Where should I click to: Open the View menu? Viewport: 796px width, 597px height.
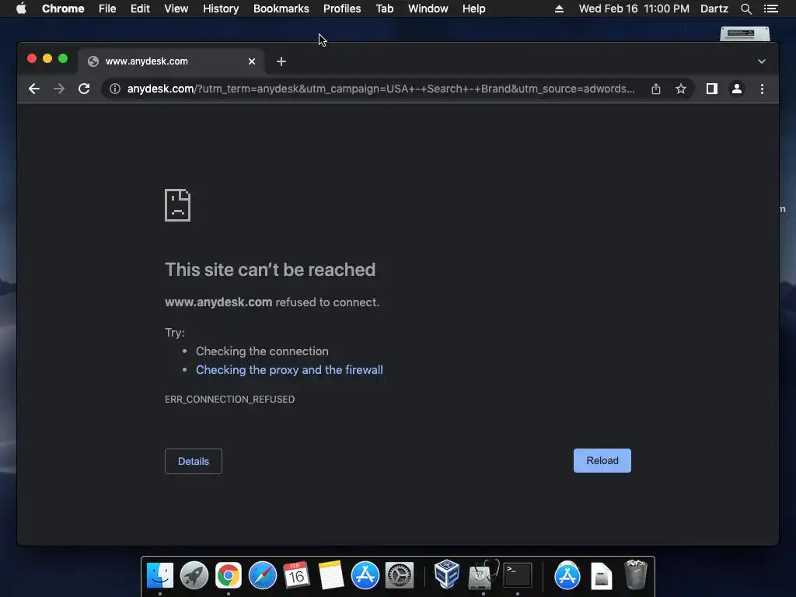coord(176,9)
